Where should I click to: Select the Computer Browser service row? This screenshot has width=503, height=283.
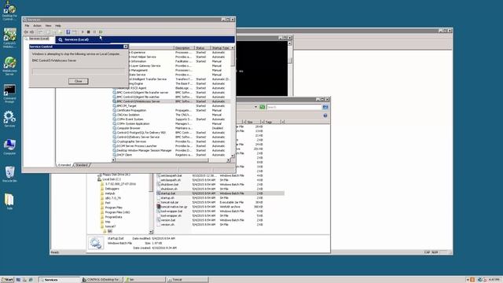tap(171, 128)
